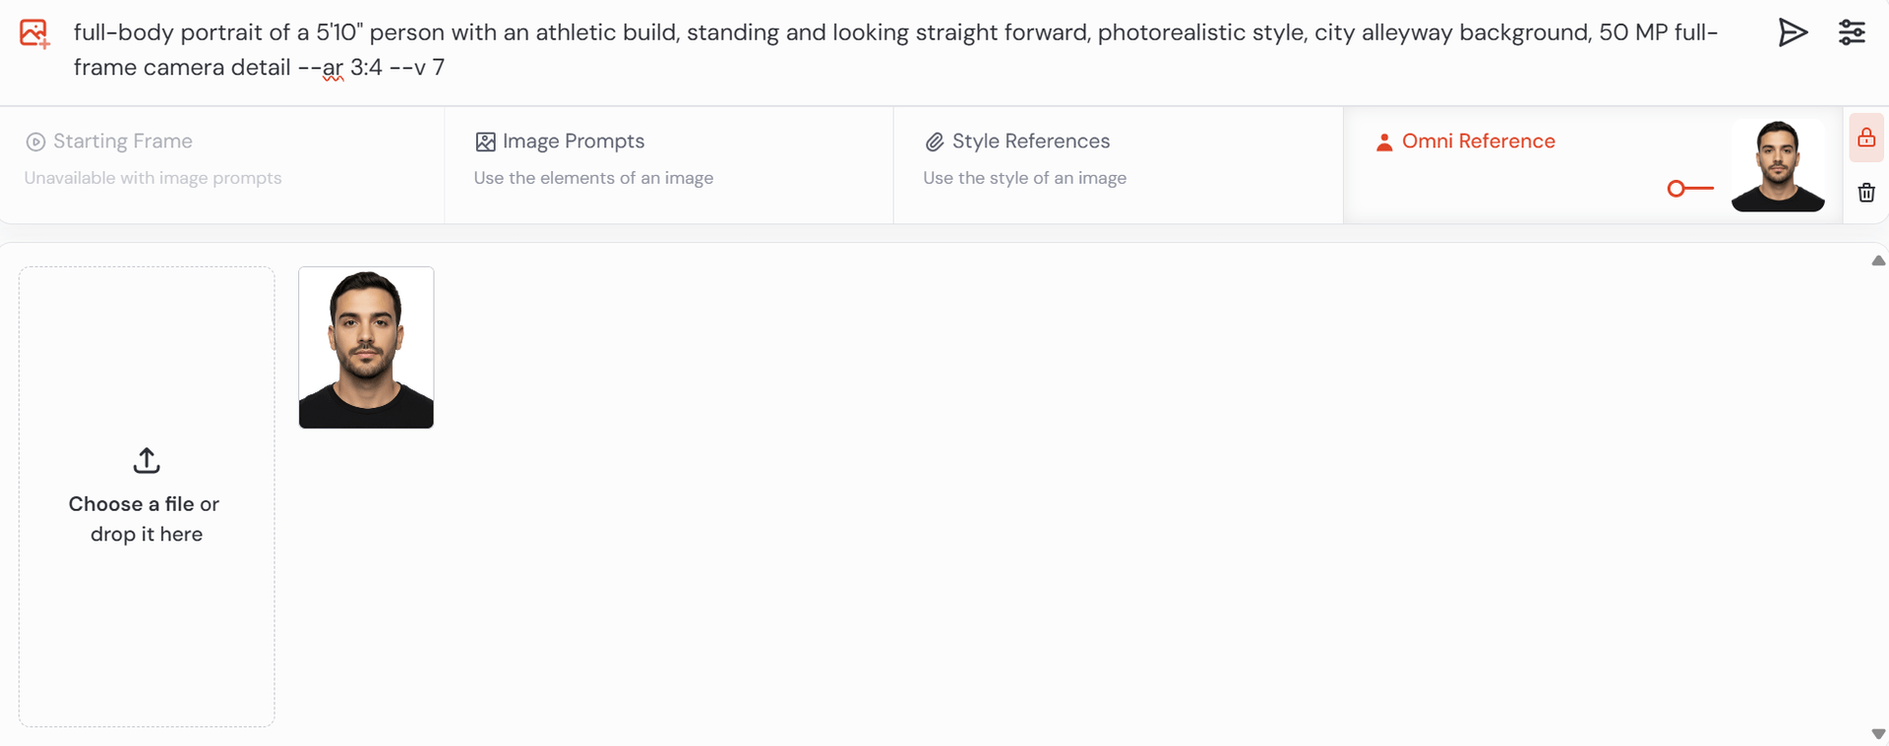
Task: Click the Style References paperclip icon
Action: coord(934,142)
